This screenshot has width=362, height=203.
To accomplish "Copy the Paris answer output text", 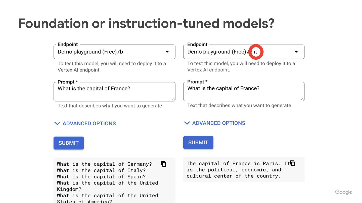I will pyautogui.click(x=293, y=163).
